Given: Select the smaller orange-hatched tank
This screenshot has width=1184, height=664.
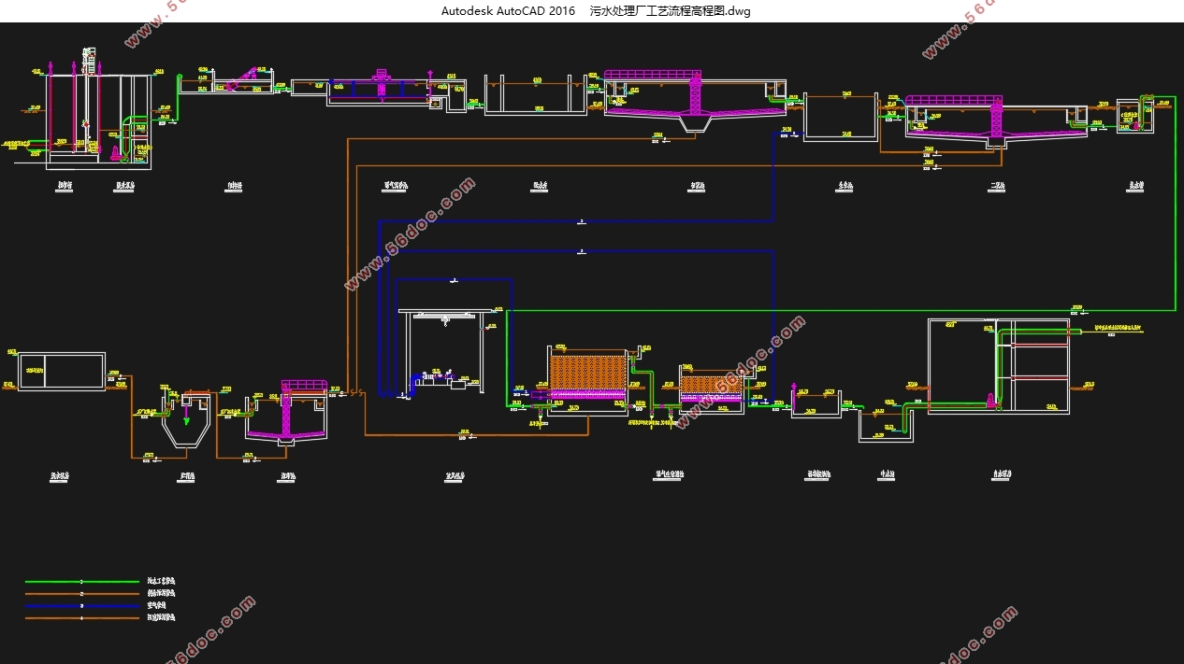Looking at the screenshot, I should pos(711,384).
